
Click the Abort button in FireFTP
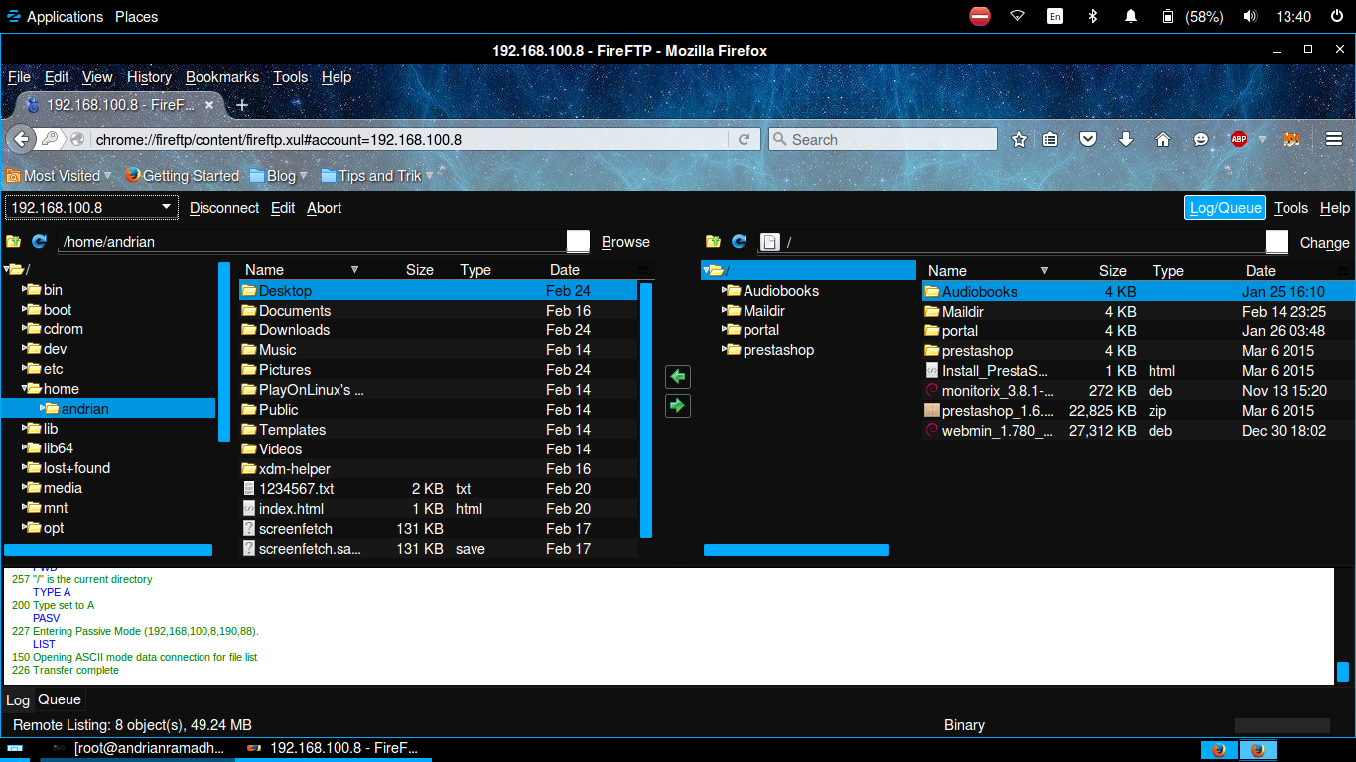[324, 208]
